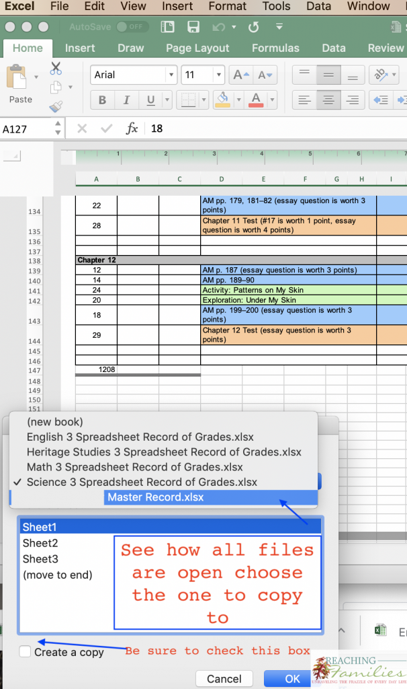Increase the font size
Viewport: 407px width, 689px height.
(241, 75)
